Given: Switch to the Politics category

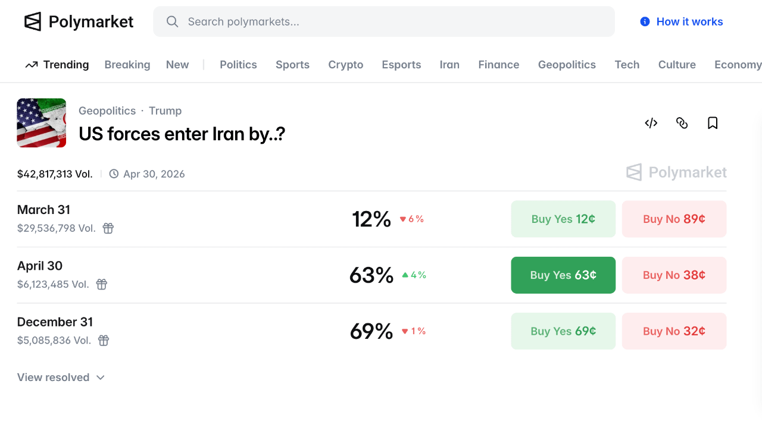Looking at the screenshot, I should click(238, 65).
